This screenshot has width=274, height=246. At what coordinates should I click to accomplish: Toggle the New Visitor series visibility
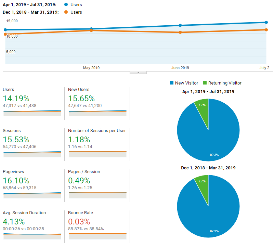(184, 83)
